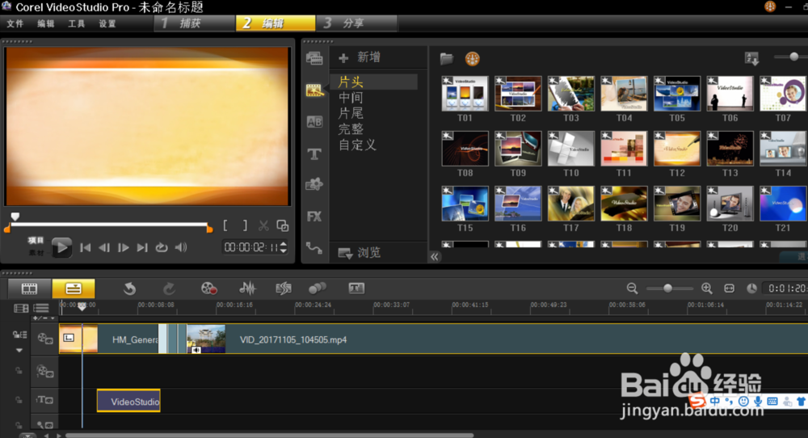Jump to the end of the project
Viewport: 808px width, 438px height.
click(142, 248)
